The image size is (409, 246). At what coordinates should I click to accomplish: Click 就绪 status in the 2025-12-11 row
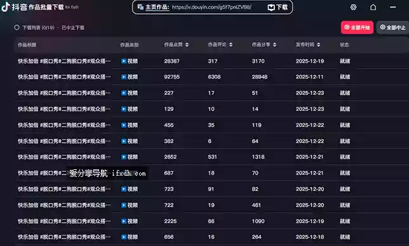pos(345,77)
